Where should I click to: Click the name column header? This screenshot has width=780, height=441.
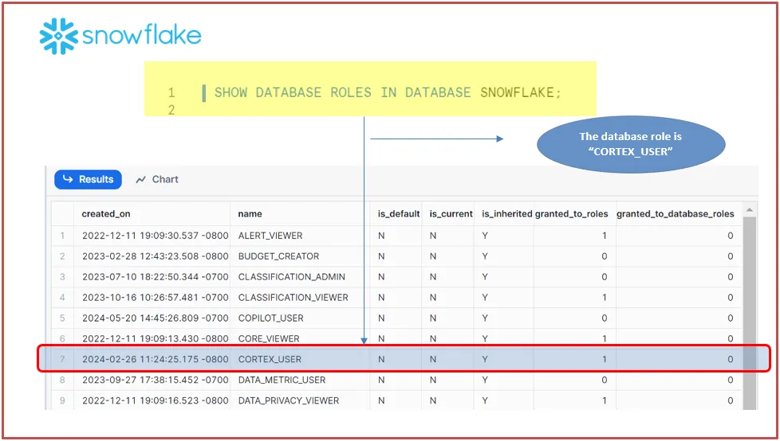tap(250, 214)
